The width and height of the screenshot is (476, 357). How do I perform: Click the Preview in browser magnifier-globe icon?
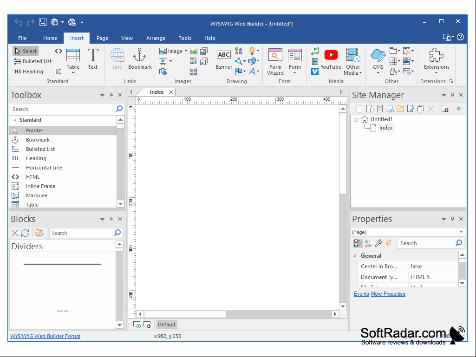click(x=55, y=22)
